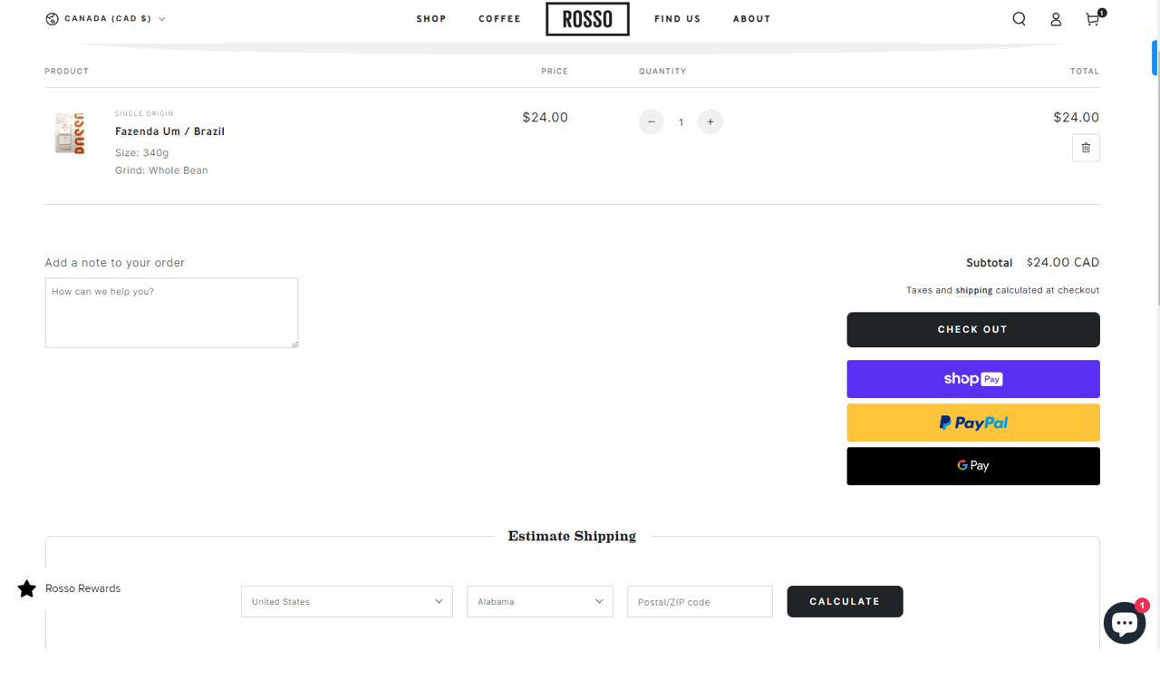Remove item with trash icon
Image resolution: width=1160 pixels, height=689 pixels.
click(1086, 148)
